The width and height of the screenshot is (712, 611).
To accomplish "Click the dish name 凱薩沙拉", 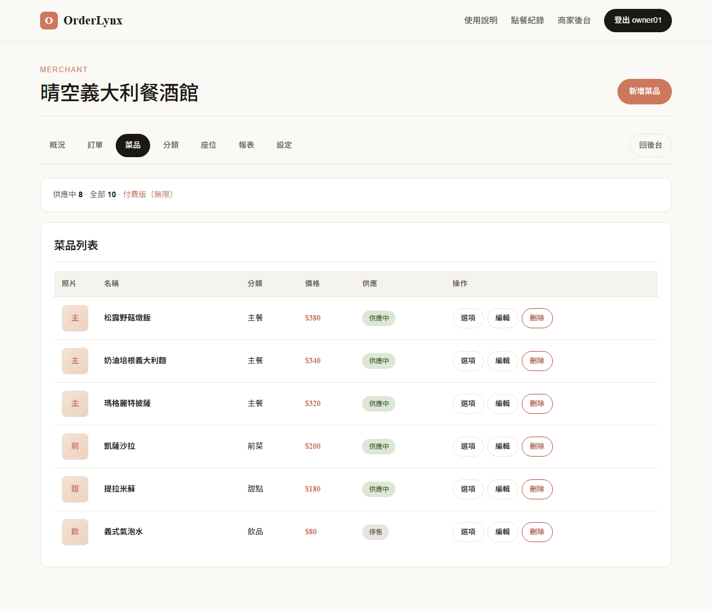I will click(120, 447).
